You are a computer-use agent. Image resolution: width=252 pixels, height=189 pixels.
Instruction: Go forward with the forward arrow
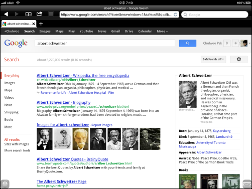tap(17, 14)
